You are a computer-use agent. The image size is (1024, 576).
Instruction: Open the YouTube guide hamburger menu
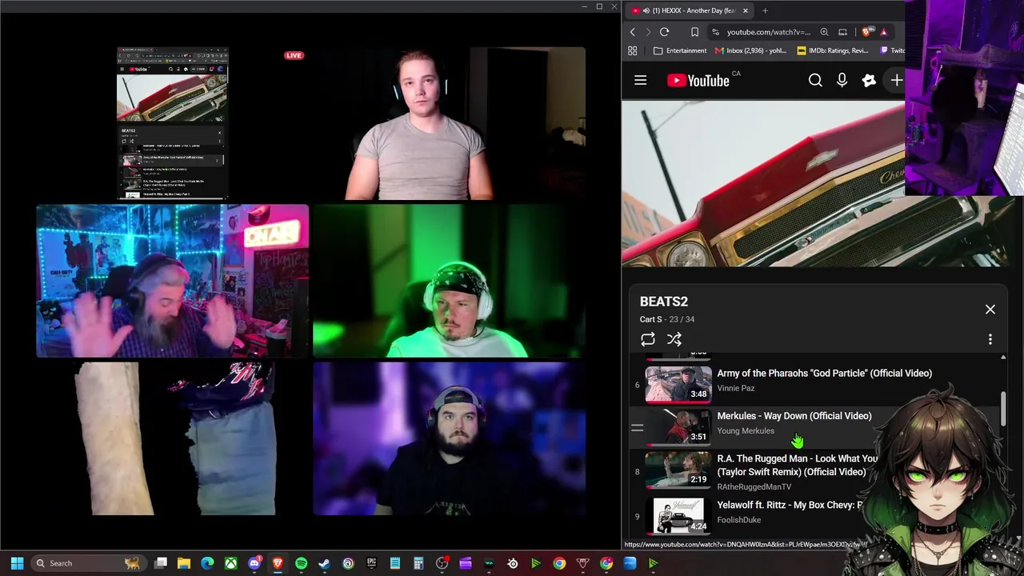click(640, 80)
